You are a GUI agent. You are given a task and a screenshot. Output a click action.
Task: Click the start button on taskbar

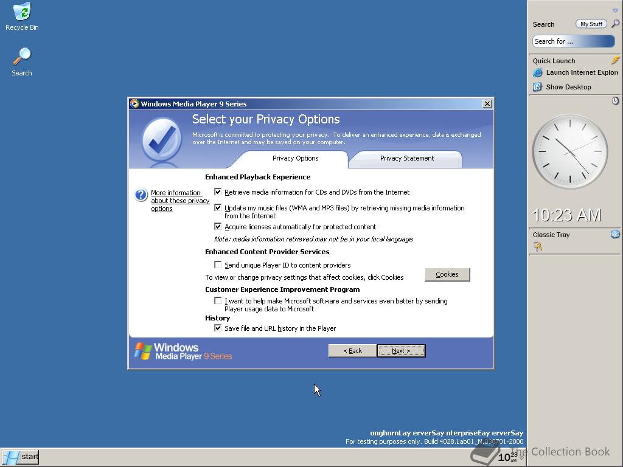pyautogui.click(x=20, y=457)
